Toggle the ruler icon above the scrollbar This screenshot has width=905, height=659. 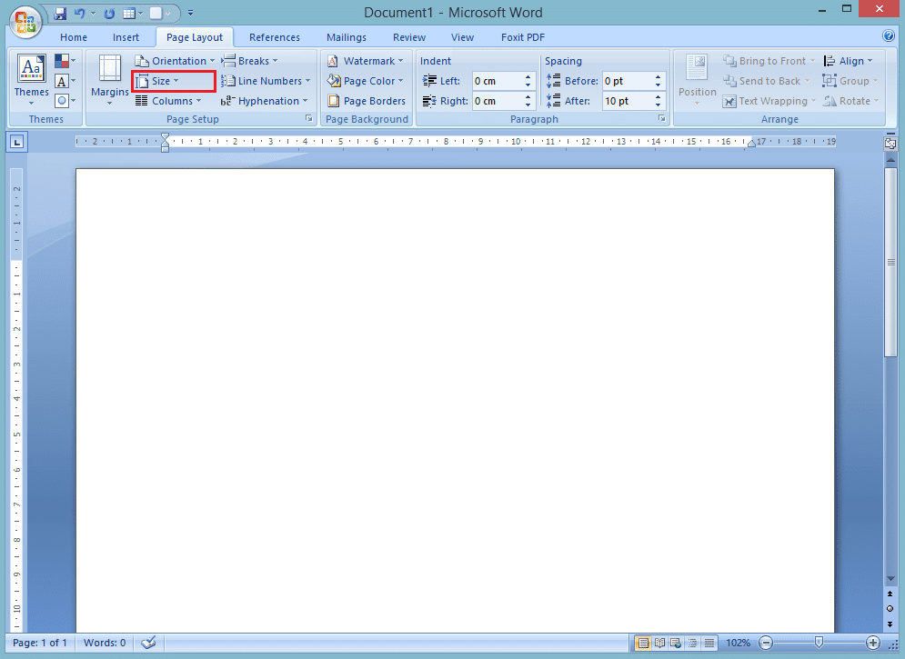[890, 144]
